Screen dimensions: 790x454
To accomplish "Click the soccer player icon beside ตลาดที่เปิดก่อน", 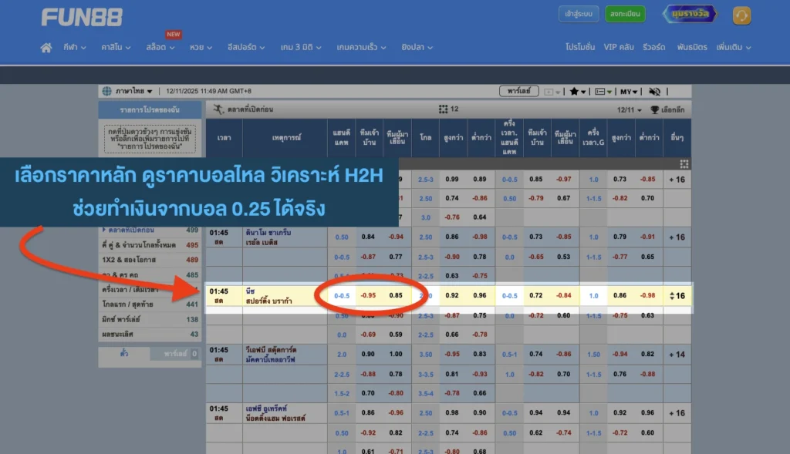I will [218, 109].
